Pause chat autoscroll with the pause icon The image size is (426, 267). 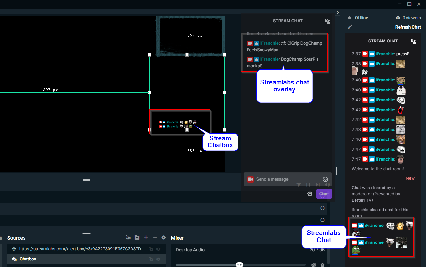pos(308,184)
